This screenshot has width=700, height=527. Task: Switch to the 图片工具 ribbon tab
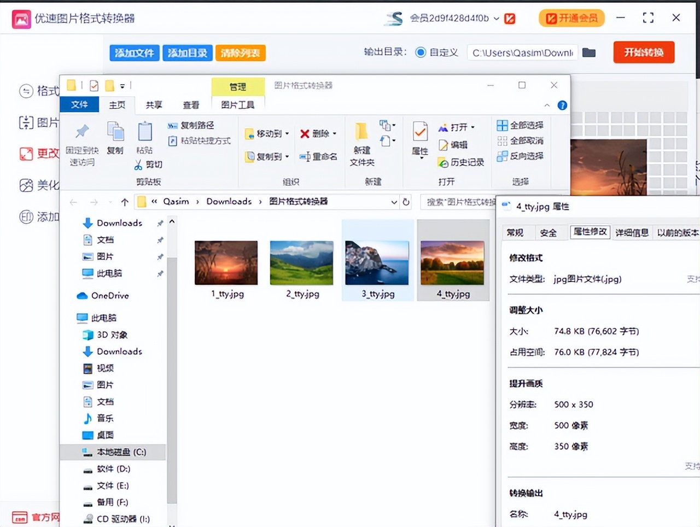pyautogui.click(x=238, y=105)
